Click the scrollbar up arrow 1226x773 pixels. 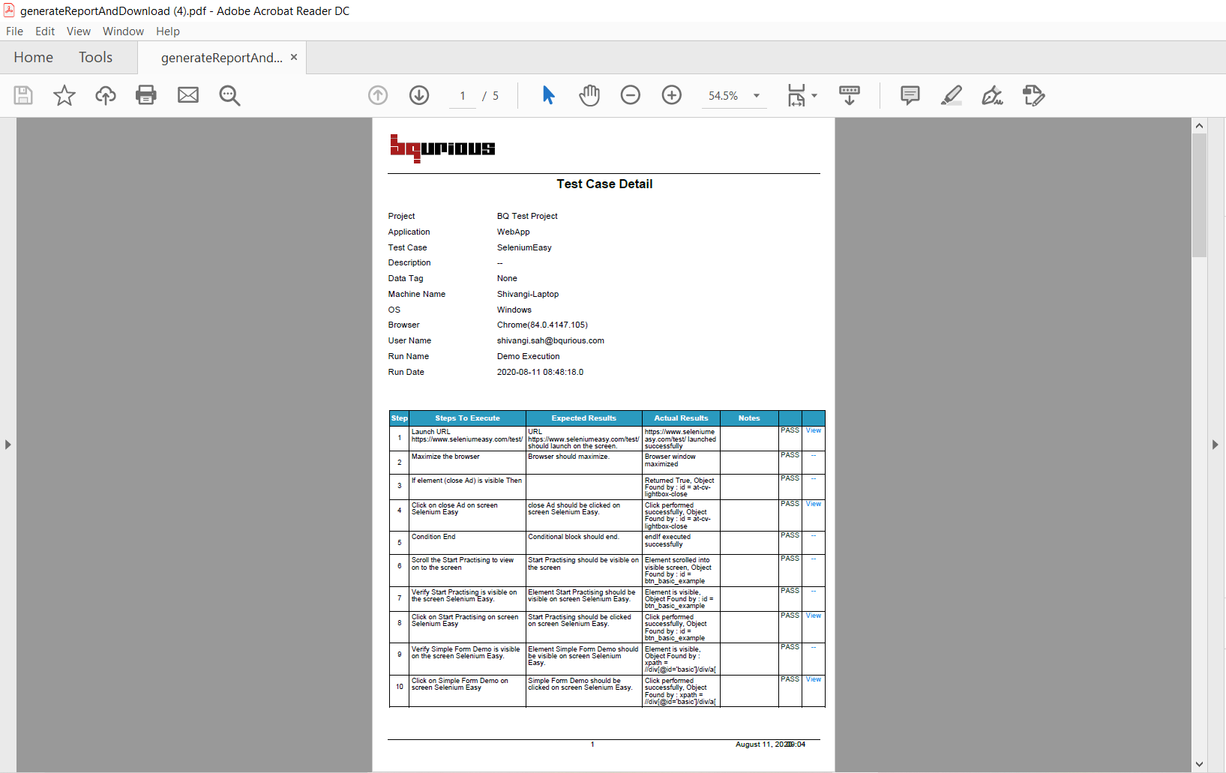point(1199,126)
